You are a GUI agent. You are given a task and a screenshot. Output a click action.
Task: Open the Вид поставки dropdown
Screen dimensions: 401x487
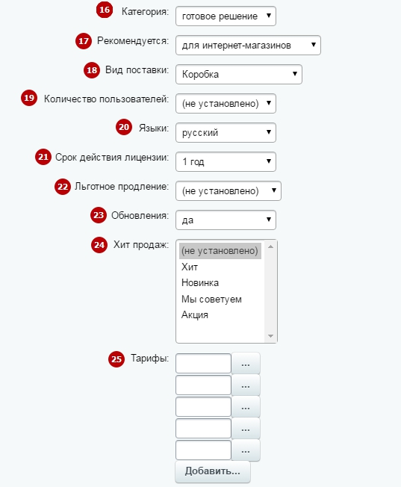click(239, 74)
